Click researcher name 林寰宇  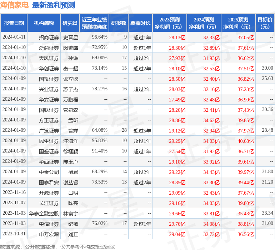(70, 214)
